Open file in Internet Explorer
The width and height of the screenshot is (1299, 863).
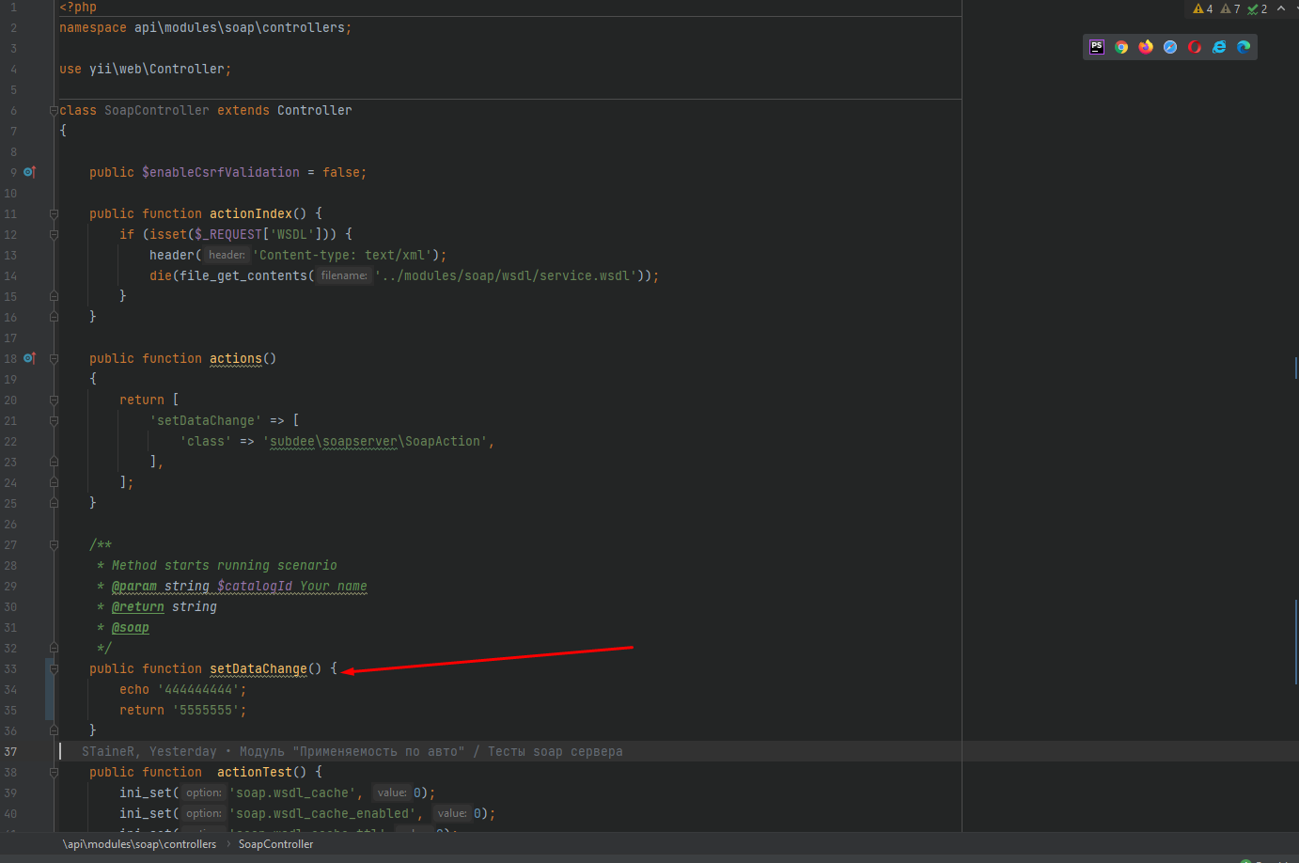pos(1219,47)
